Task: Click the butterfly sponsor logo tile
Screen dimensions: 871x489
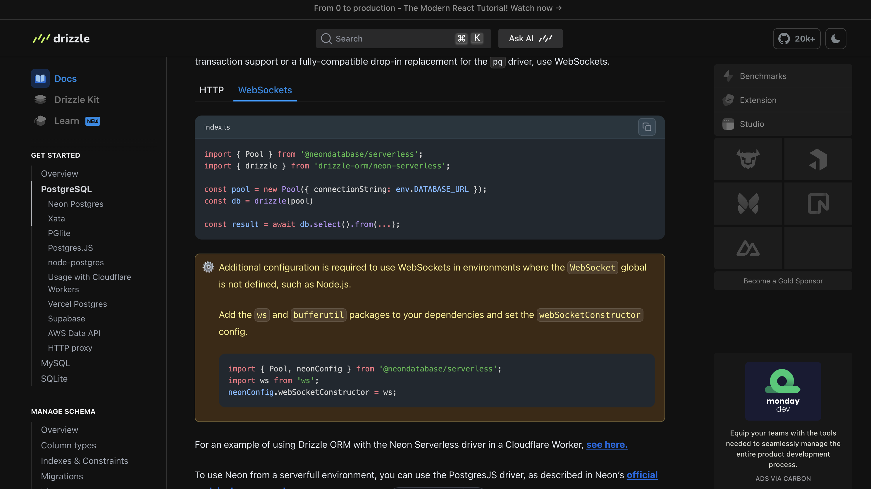Action: [x=748, y=204]
